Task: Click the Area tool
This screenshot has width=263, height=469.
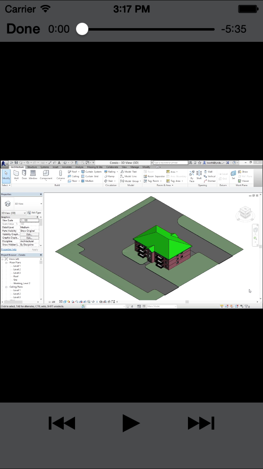Action: pos(172,172)
